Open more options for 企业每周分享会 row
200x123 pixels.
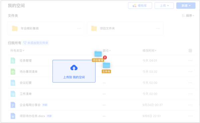(x=190, y=105)
